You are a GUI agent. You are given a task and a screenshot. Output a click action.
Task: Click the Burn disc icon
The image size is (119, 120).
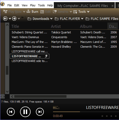point(28,11)
